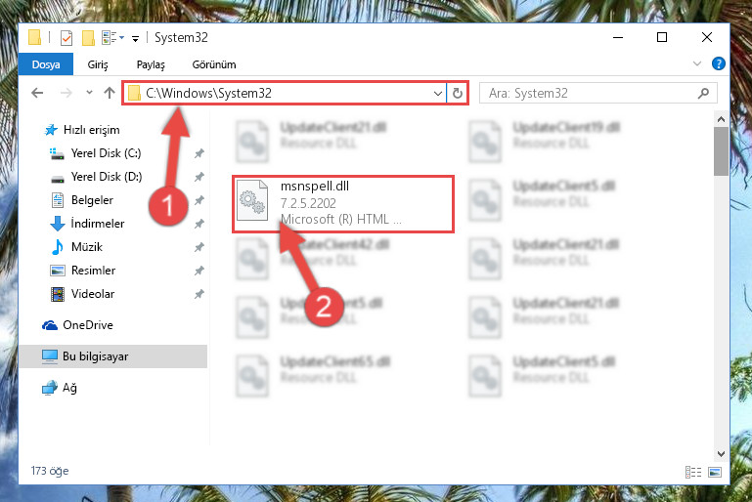The width and height of the screenshot is (752, 502).
Task: Expand the ribbon with the chevron
Action: tap(697, 63)
